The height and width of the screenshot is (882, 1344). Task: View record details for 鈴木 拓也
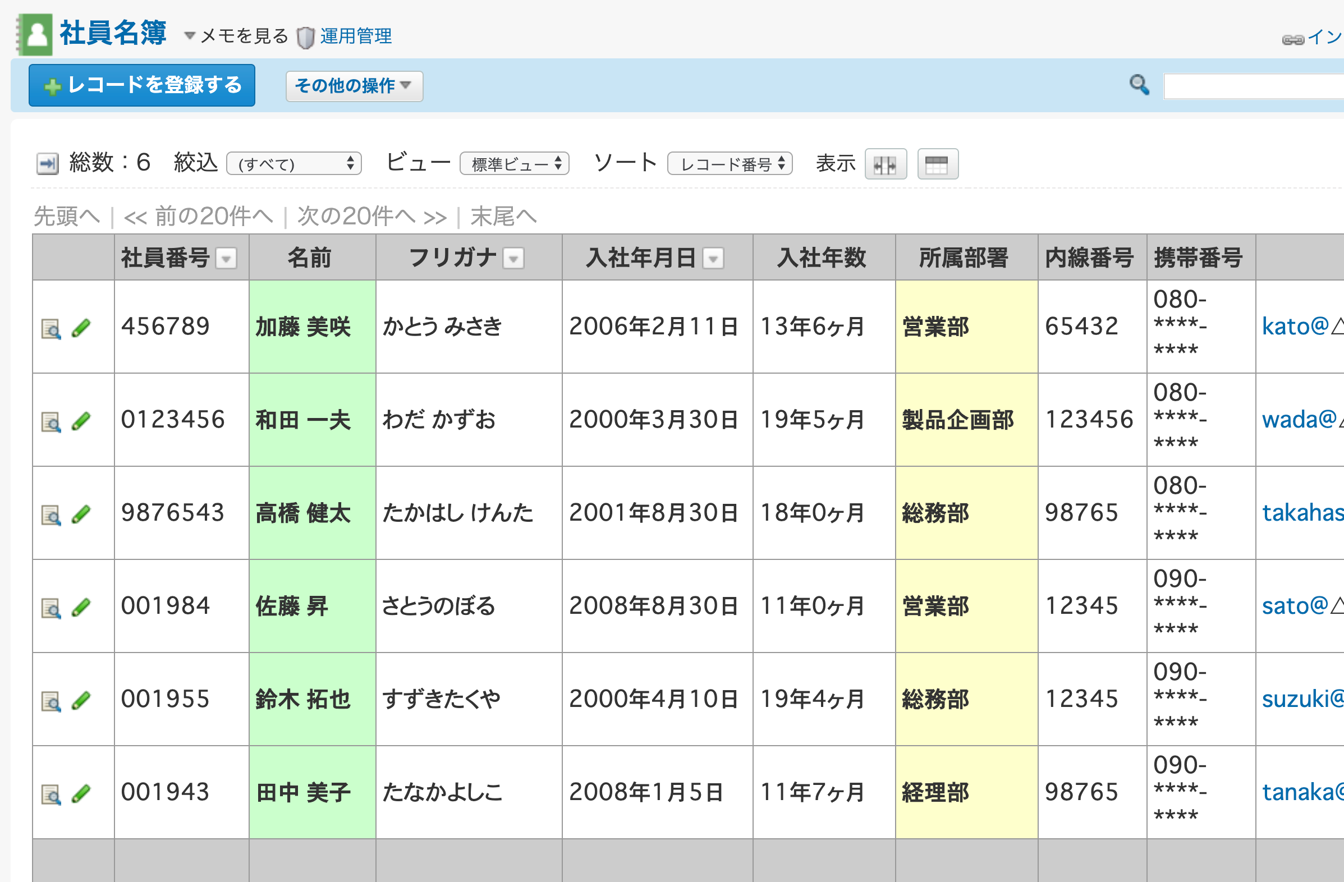52,701
